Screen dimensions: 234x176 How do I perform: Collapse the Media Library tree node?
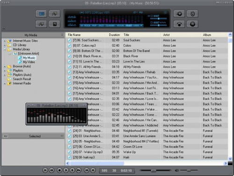5,49
